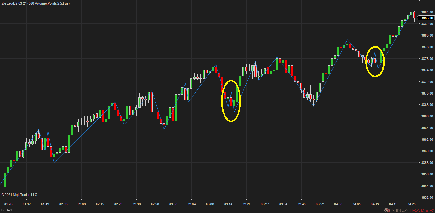Click the NinjaTrader logo icon in the corner
Screen dimensions: 435x213
coord(387,210)
